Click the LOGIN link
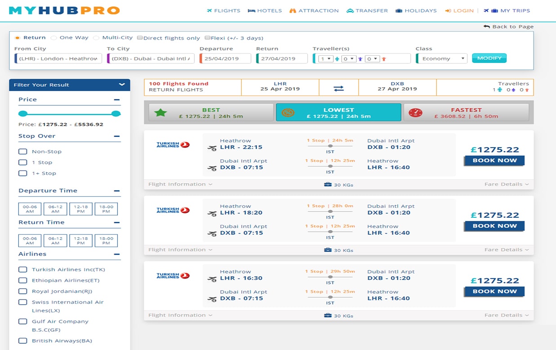556x350 pixels. [459, 11]
